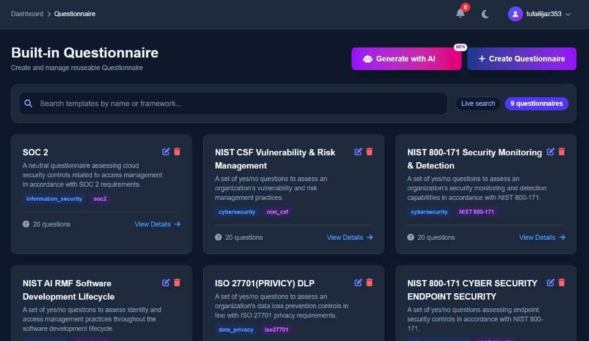View Details of SOC 2
This screenshot has width=589, height=341.
coord(158,224)
